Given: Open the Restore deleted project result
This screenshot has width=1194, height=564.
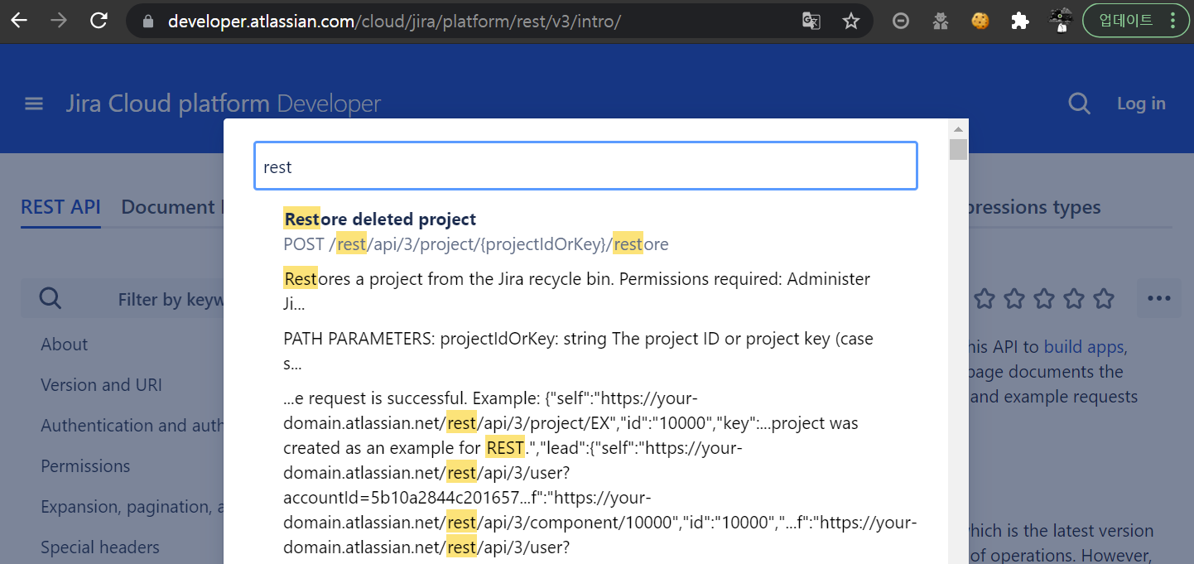Looking at the screenshot, I should coord(380,219).
